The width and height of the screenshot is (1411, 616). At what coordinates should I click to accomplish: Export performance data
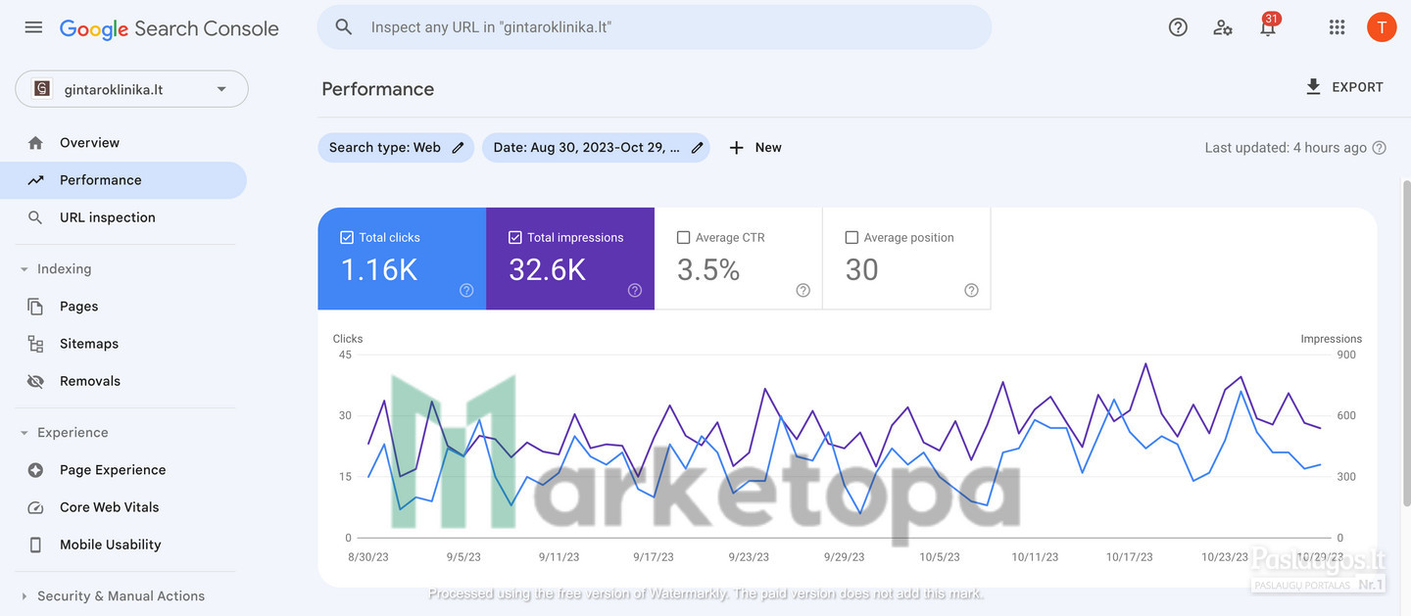(1344, 87)
